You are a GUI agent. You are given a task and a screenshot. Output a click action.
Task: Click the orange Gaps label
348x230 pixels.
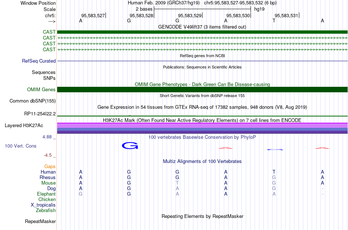pos(50,166)
